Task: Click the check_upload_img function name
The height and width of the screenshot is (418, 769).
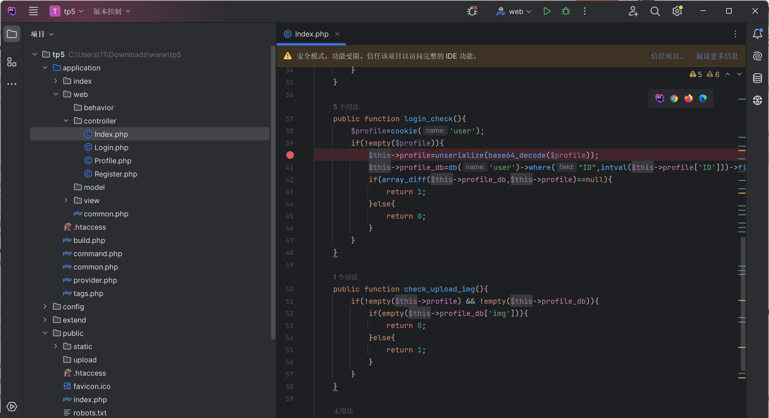Action: pyautogui.click(x=439, y=289)
